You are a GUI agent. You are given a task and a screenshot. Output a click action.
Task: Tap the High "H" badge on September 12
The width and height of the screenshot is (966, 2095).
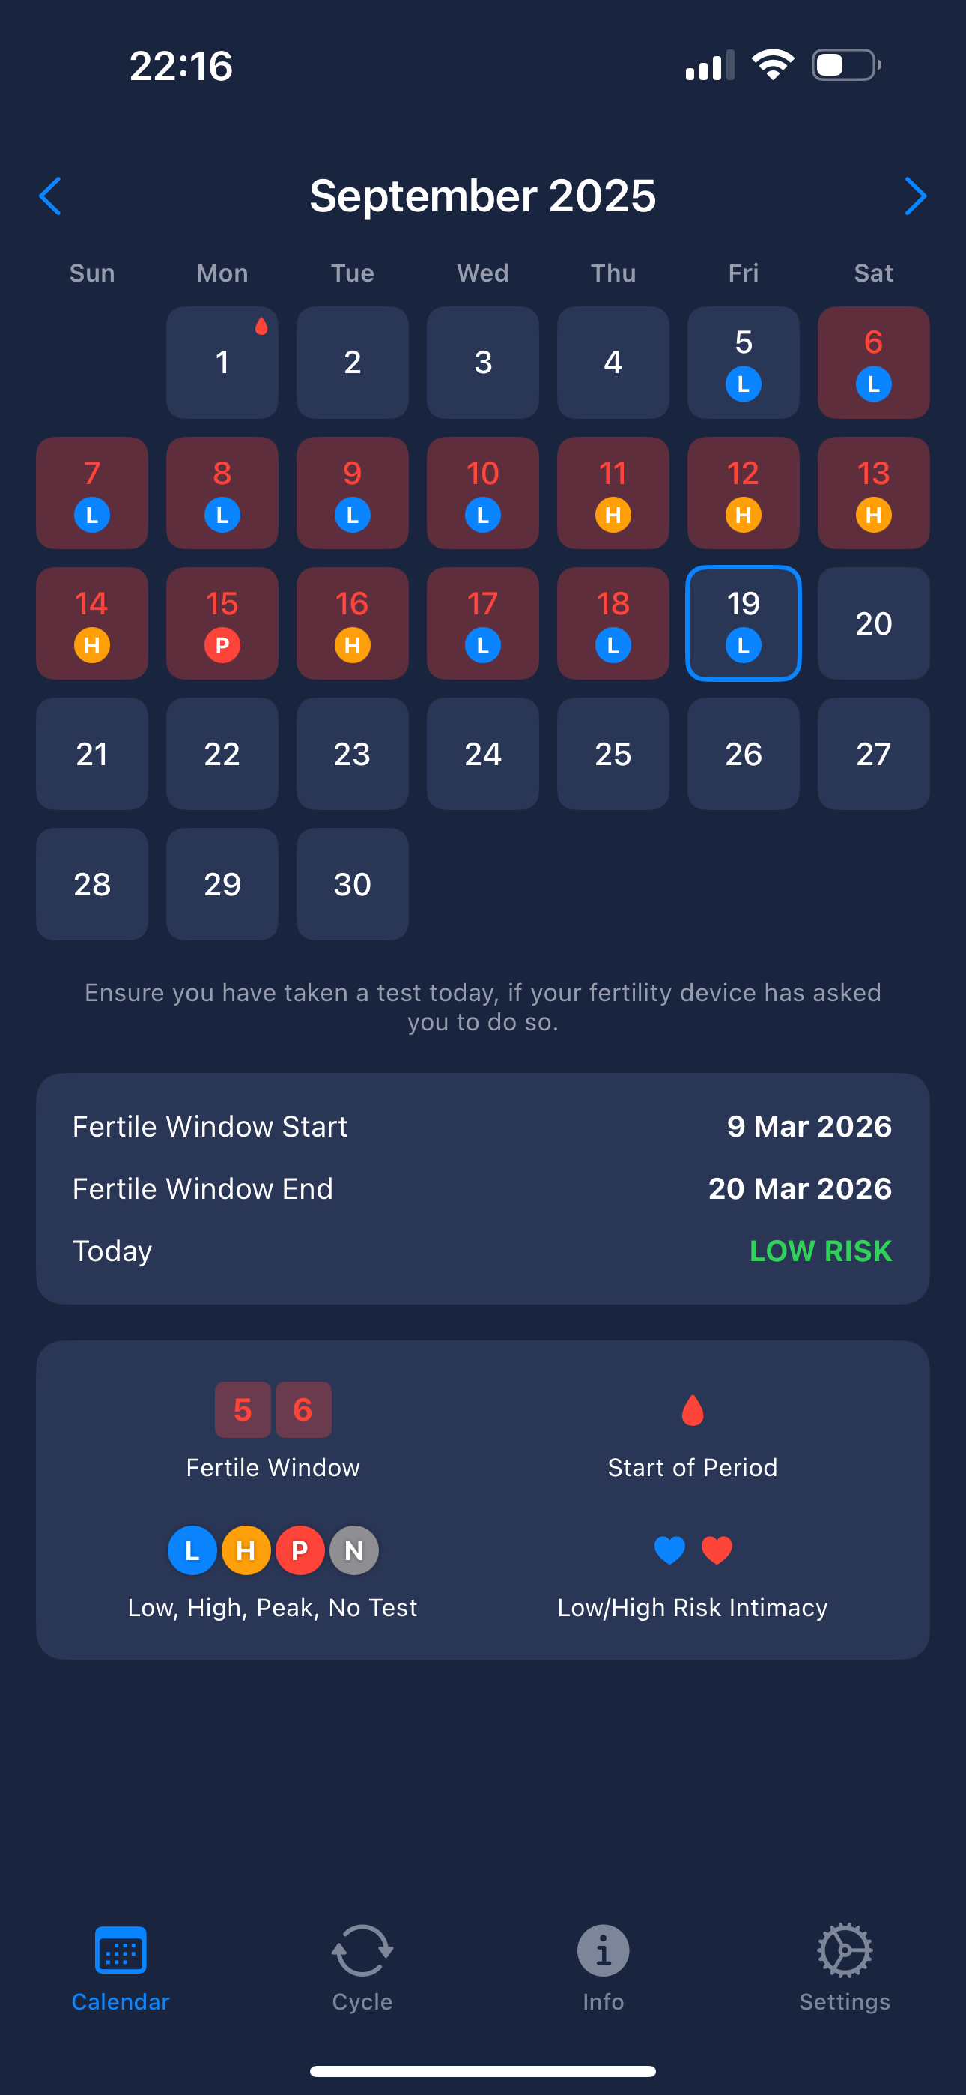(742, 515)
